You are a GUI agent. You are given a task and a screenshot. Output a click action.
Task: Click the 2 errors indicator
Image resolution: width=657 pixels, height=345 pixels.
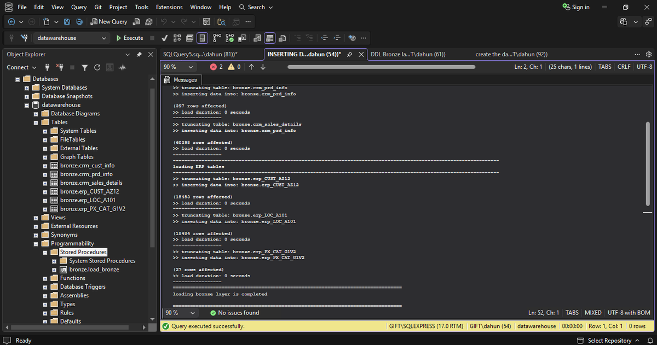pos(217,67)
